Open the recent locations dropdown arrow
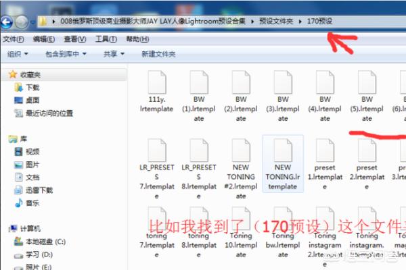The height and width of the screenshot is (270, 406). coord(32,22)
